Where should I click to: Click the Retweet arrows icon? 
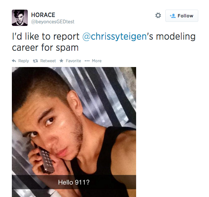coord(36,61)
